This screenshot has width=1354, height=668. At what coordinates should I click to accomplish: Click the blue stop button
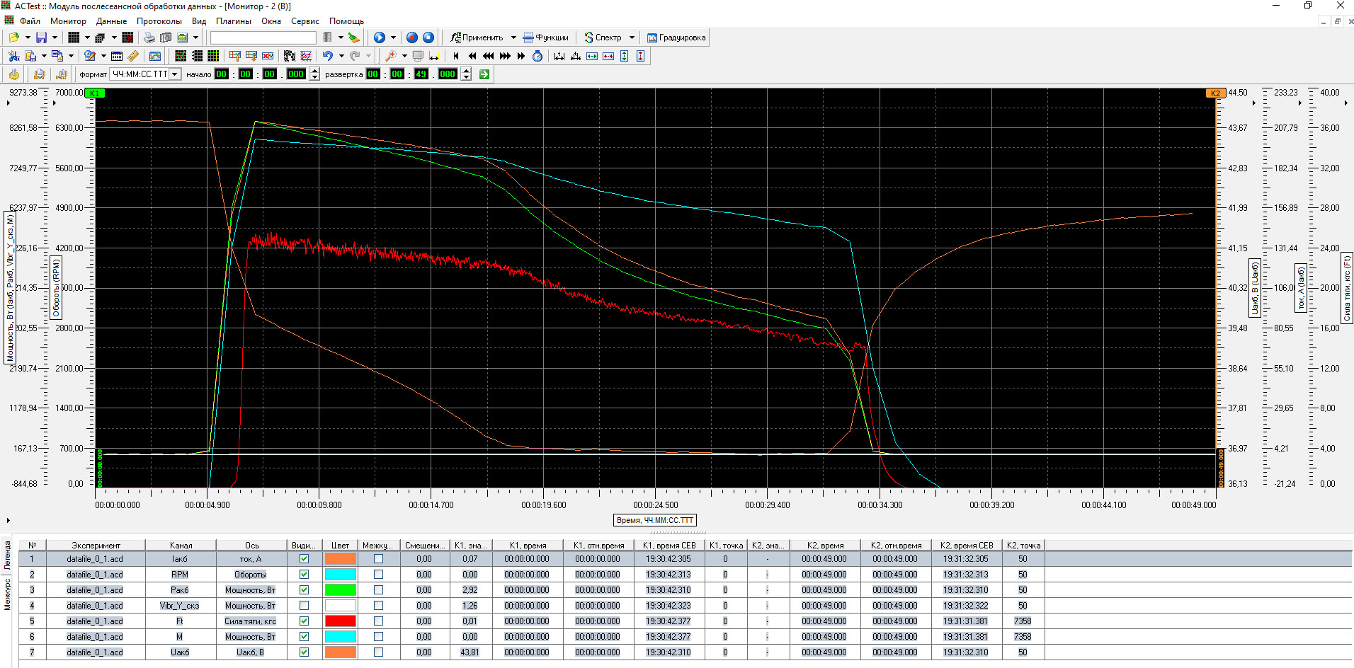point(428,38)
